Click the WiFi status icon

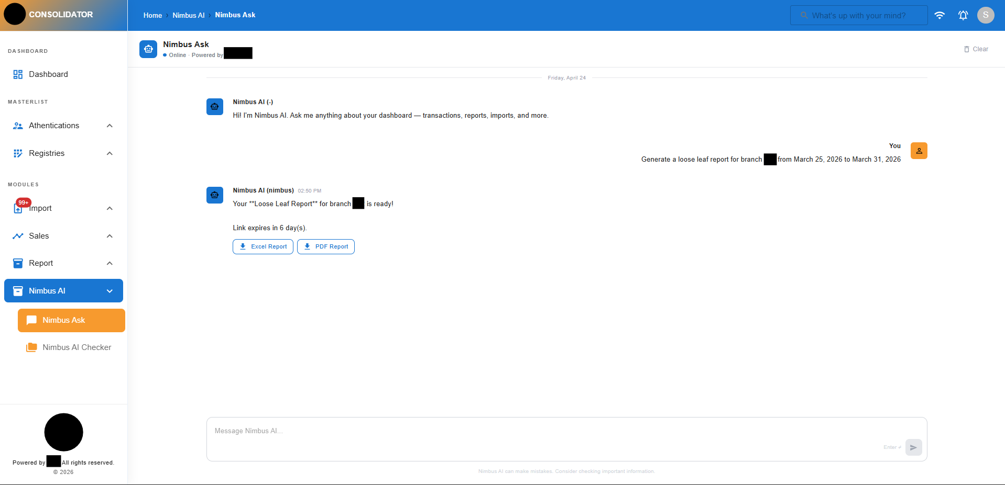coord(939,15)
